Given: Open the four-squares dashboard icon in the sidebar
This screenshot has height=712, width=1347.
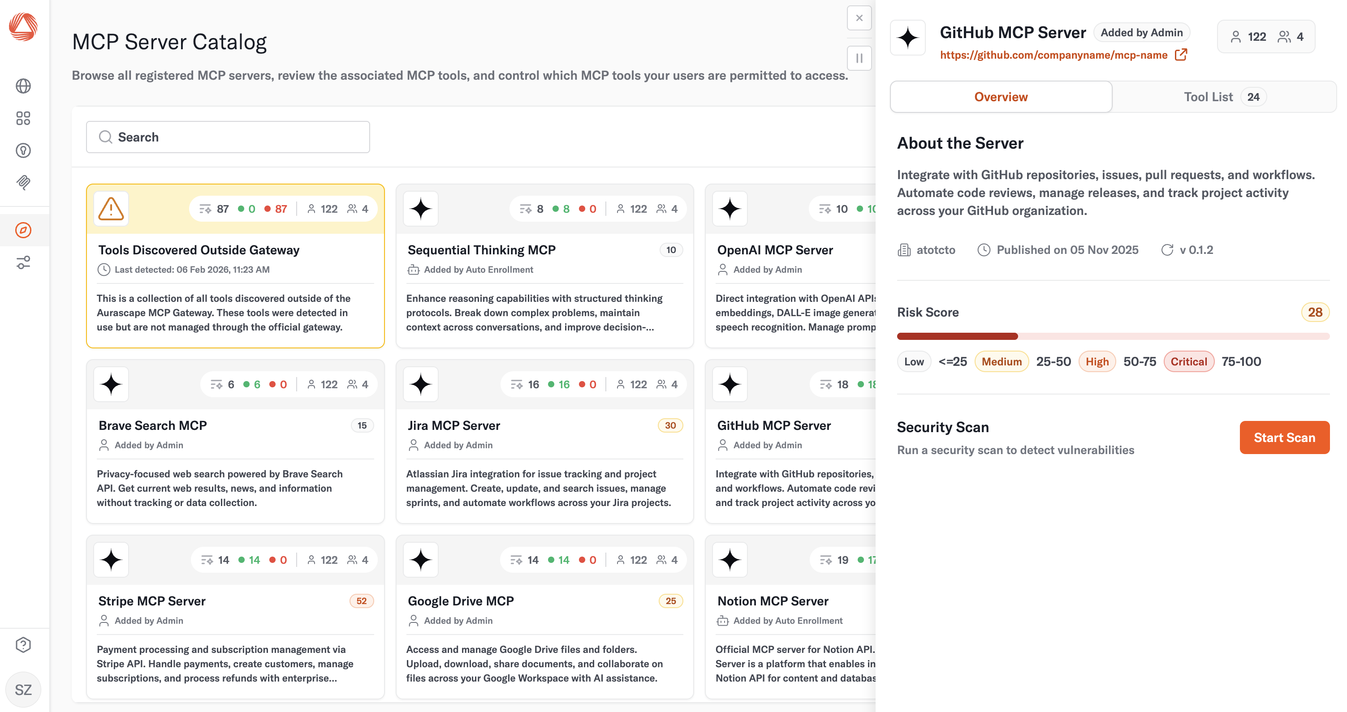Looking at the screenshot, I should 23,118.
